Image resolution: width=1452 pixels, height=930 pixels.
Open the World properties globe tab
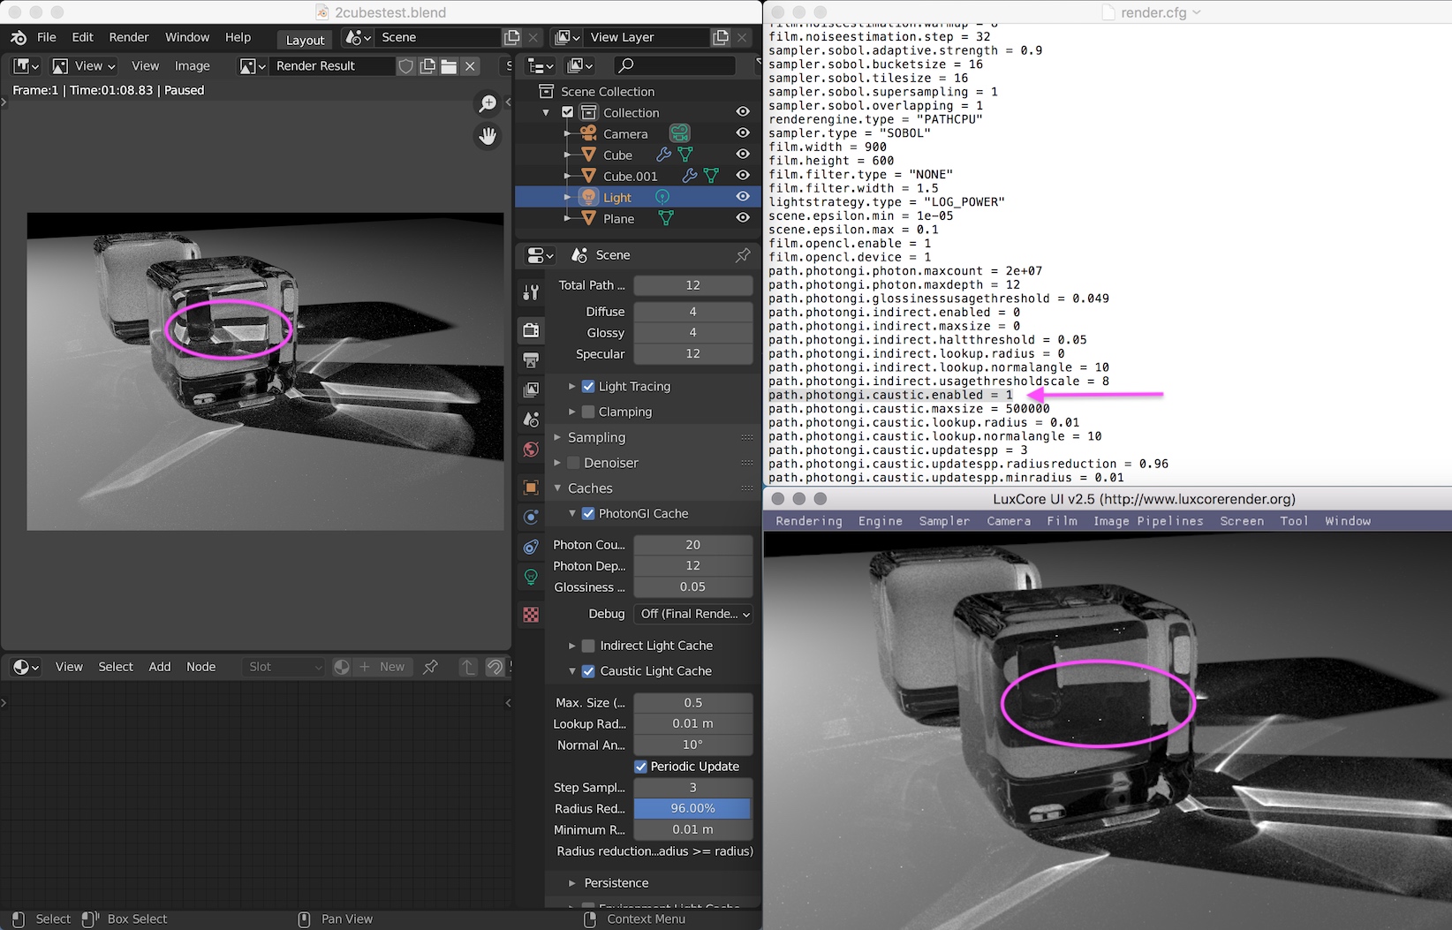point(531,450)
